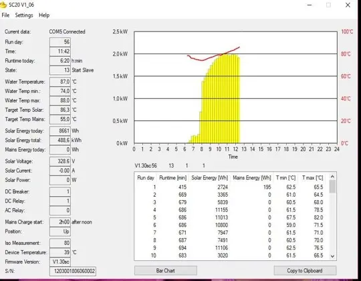Click the T max column header
Image resolution: width=361 pixels, height=281 pixels.
[313, 178]
